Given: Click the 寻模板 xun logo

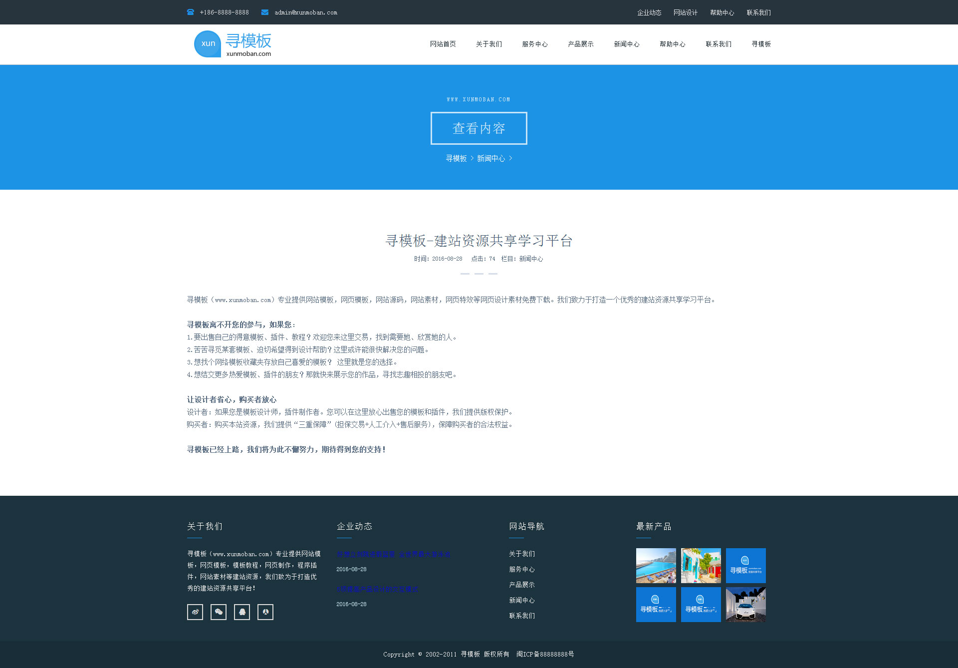Looking at the screenshot, I should 233,44.
